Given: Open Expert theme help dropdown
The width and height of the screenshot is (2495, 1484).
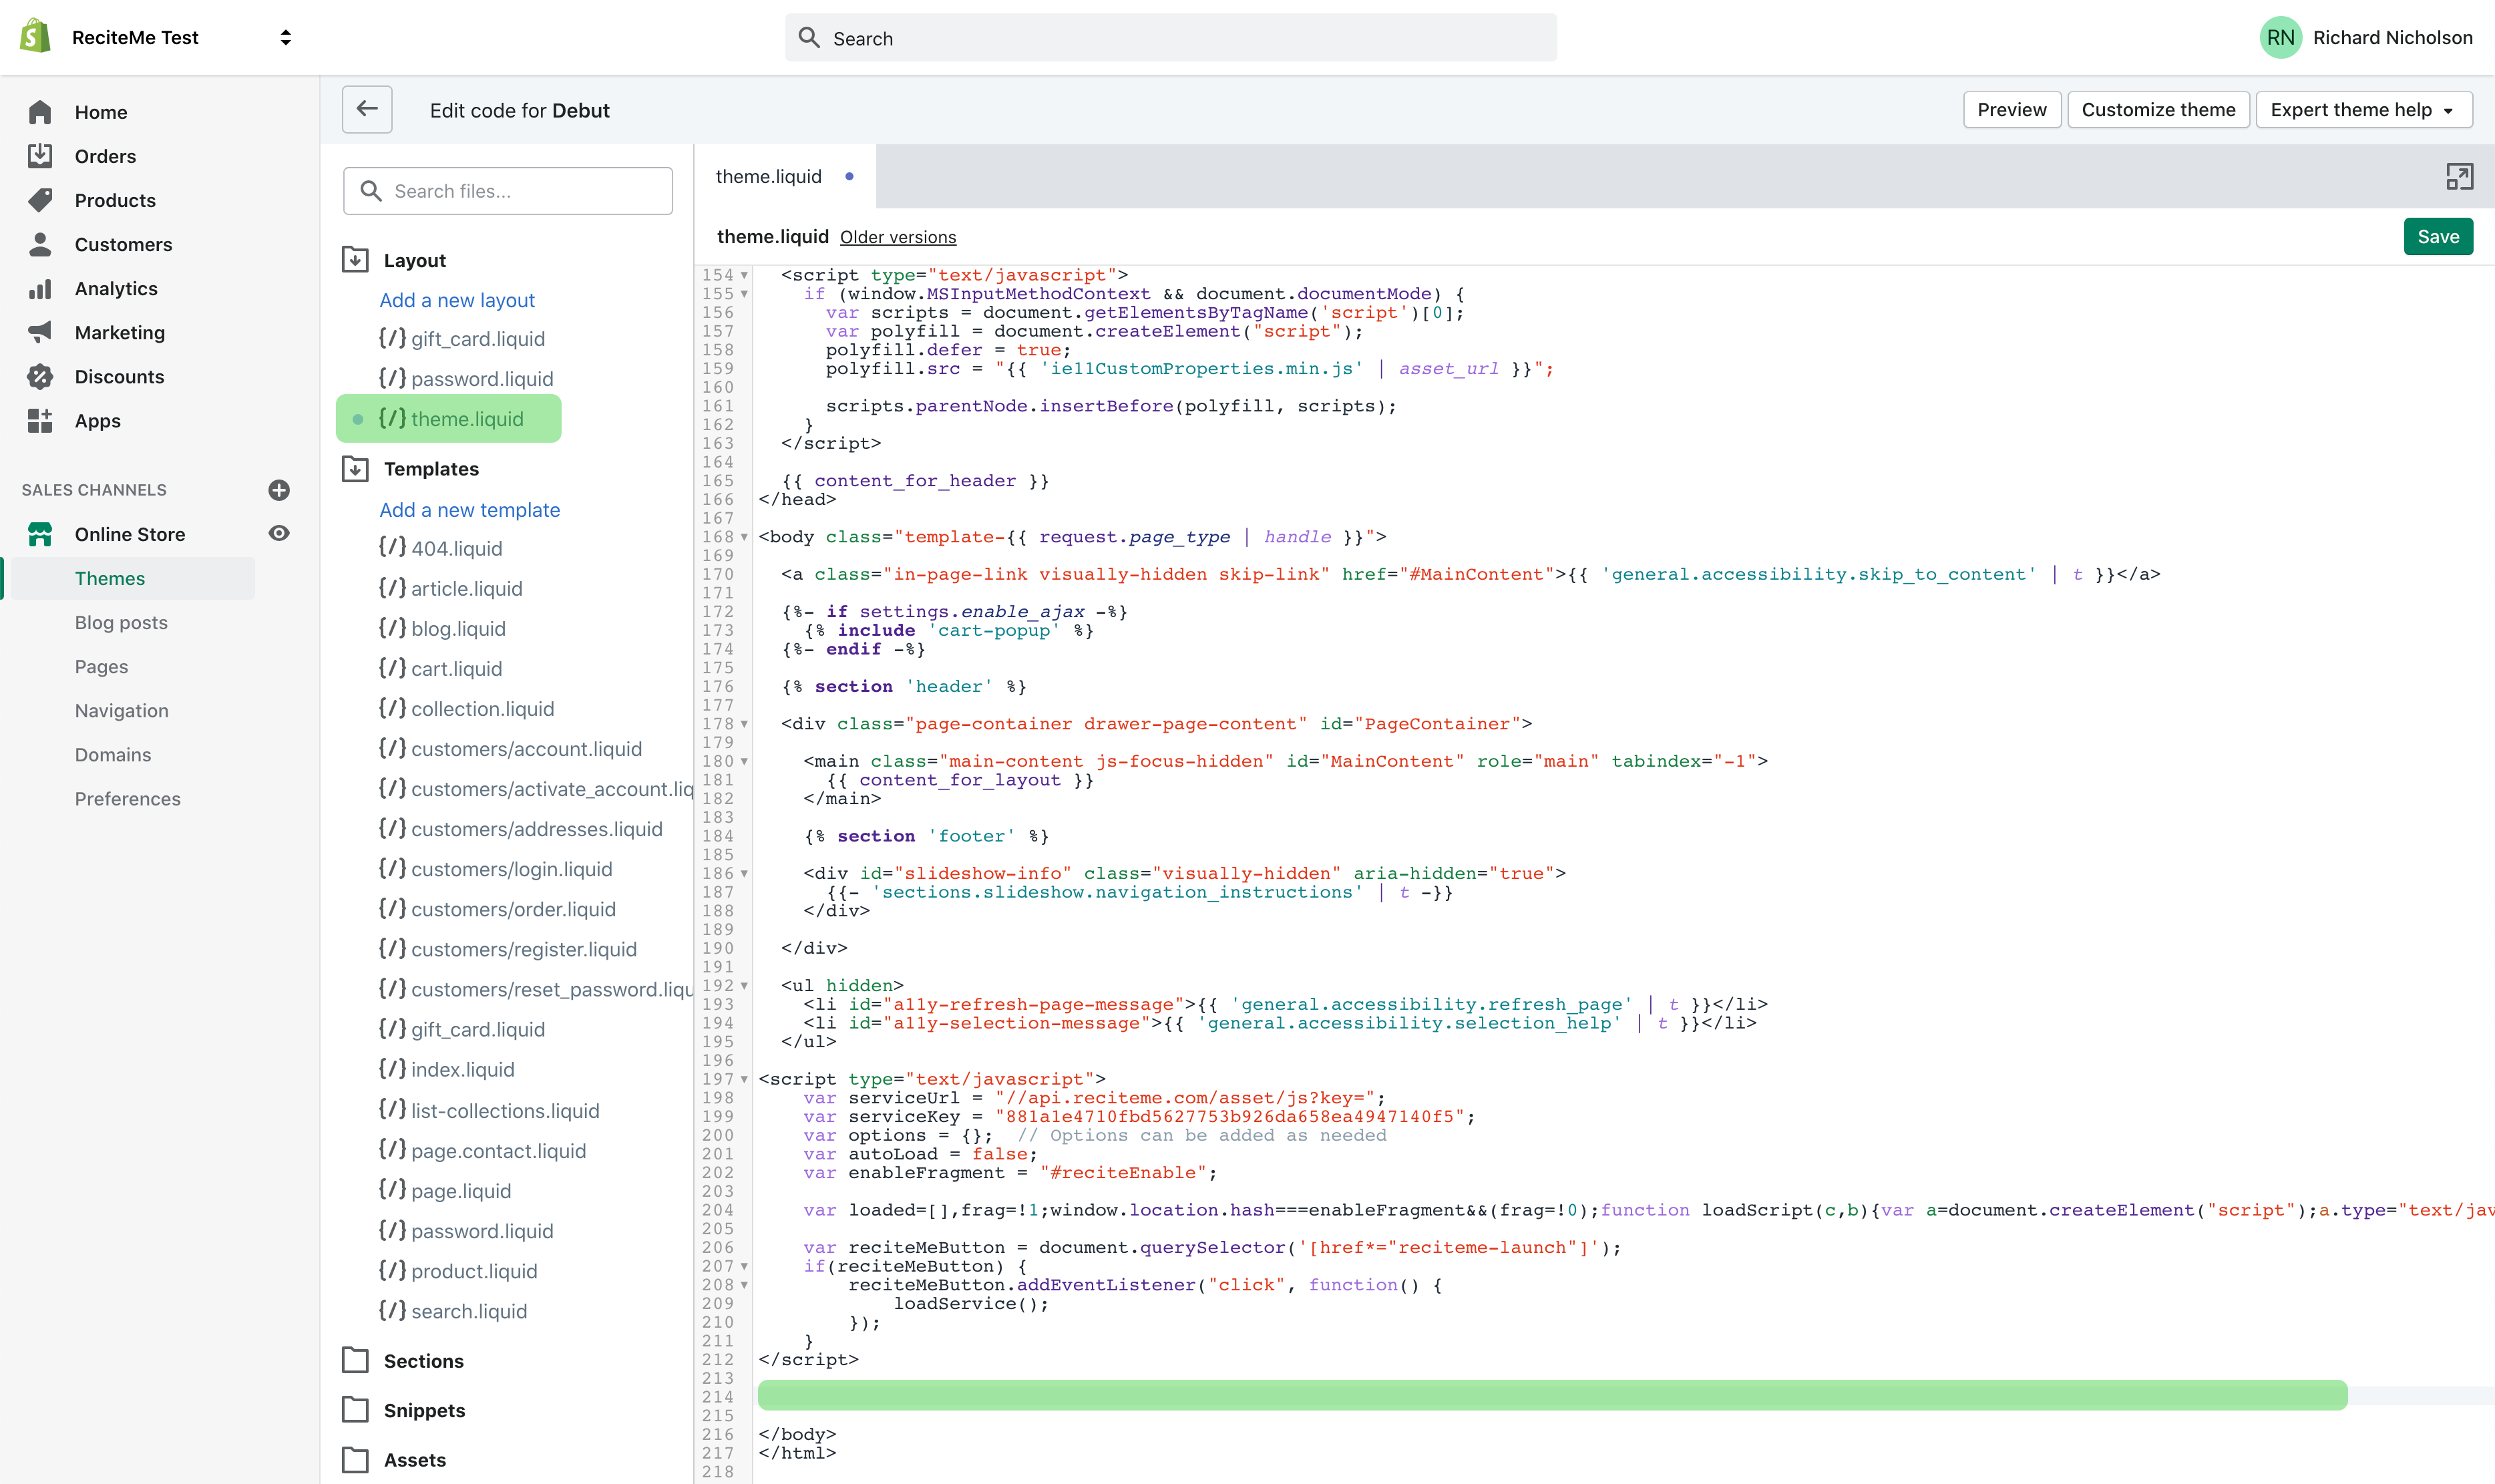Looking at the screenshot, I should 2364,109.
